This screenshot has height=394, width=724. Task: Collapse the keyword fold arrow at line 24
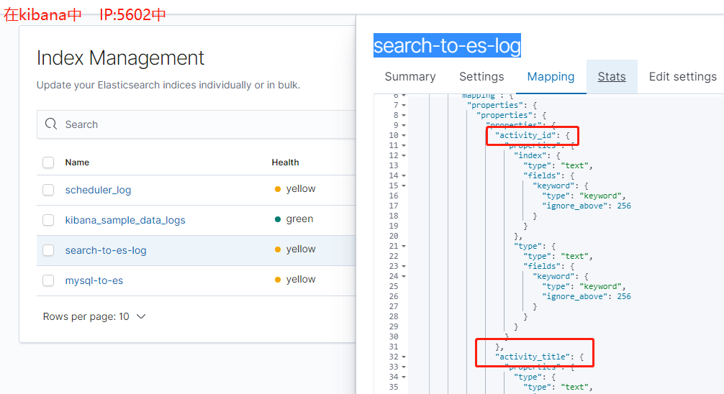click(404, 276)
